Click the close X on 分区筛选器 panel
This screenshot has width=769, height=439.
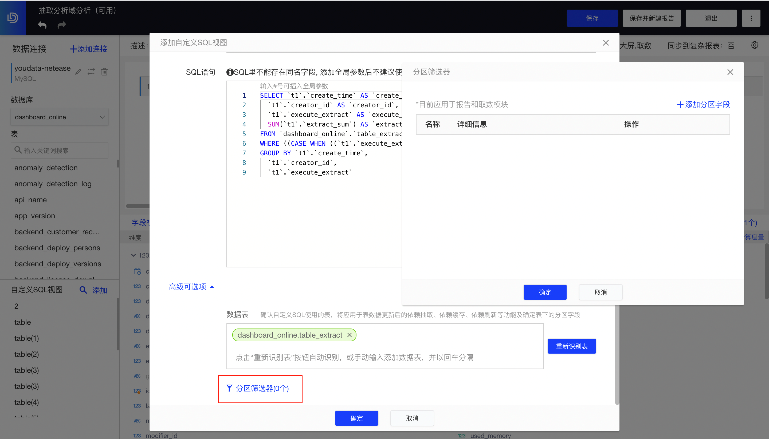[731, 72]
